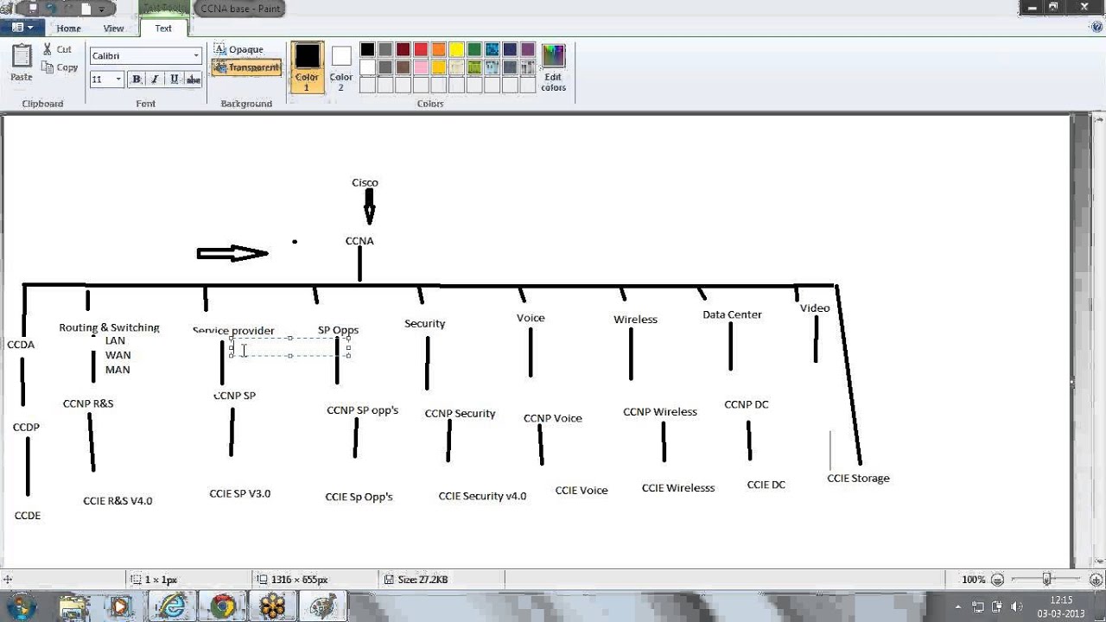Viewport: 1106px width, 622px height.
Task: Zoom in with the plus button
Action: tap(1097, 580)
